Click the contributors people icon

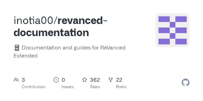[x=16, y=80]
